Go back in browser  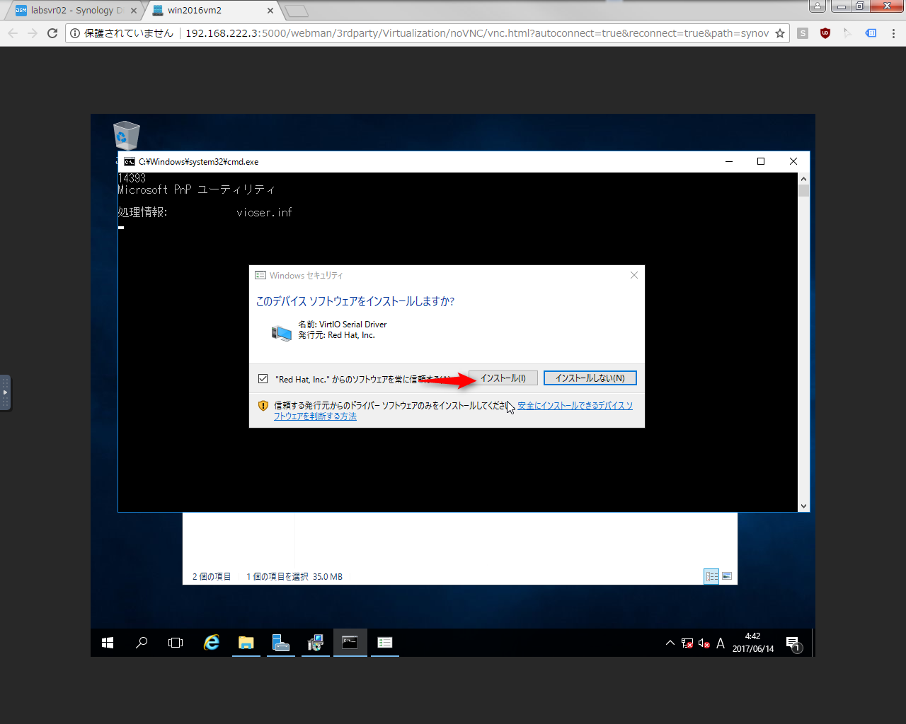13,33
